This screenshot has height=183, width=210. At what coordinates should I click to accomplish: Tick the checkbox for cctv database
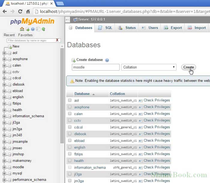[70, 120]
